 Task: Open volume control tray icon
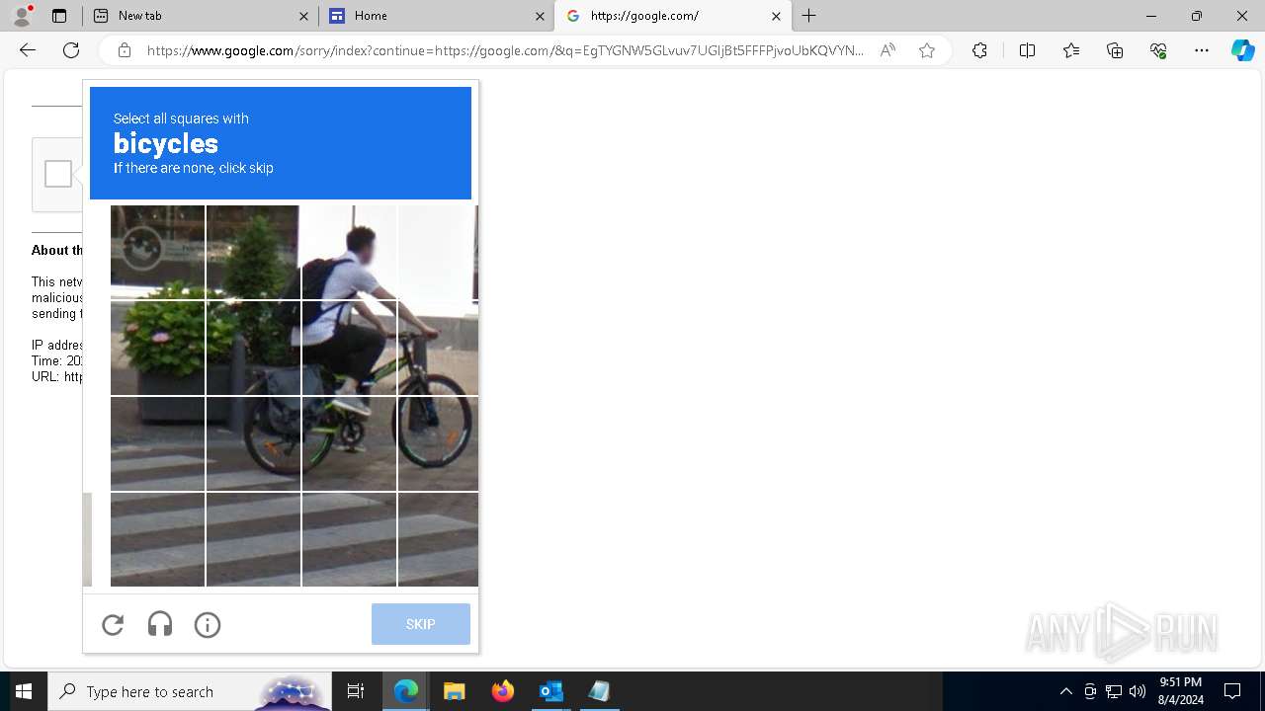click(x=1138, y=691)
